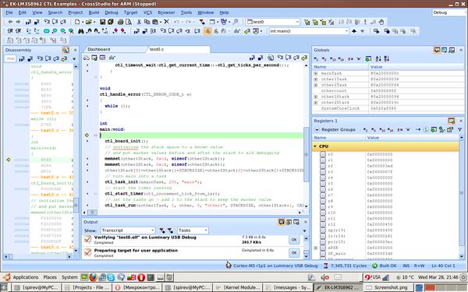
Task: Expand the mainTask global variable
Action: coord(315,73)
